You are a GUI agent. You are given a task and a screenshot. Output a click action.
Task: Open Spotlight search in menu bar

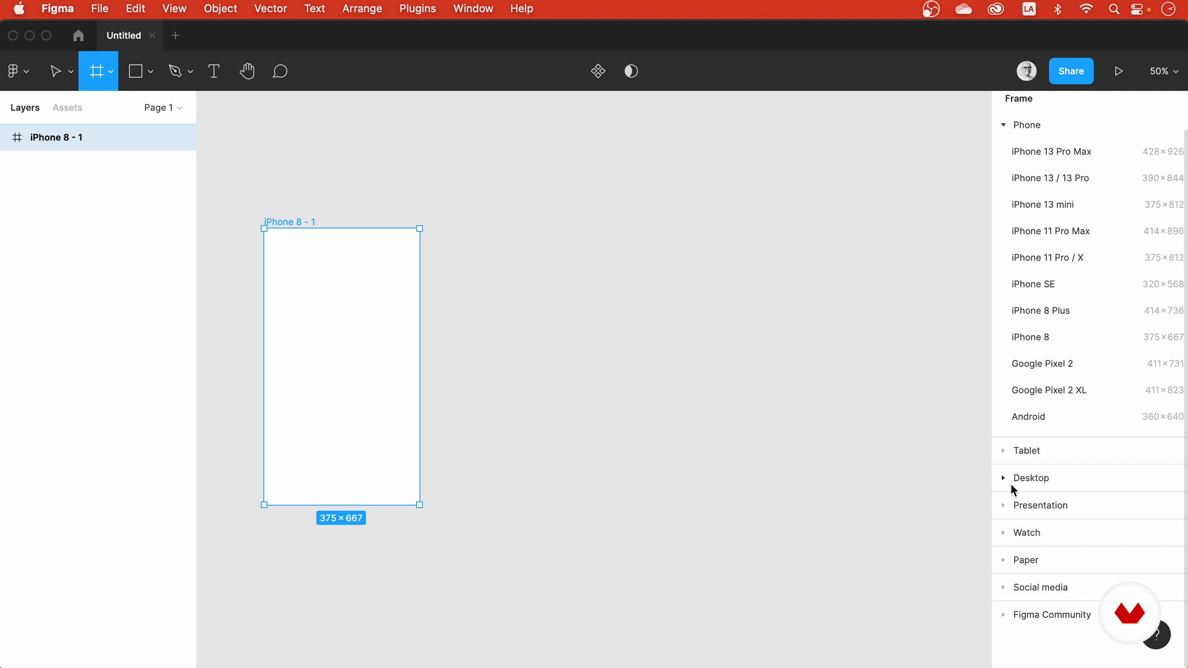(1114, 9)
